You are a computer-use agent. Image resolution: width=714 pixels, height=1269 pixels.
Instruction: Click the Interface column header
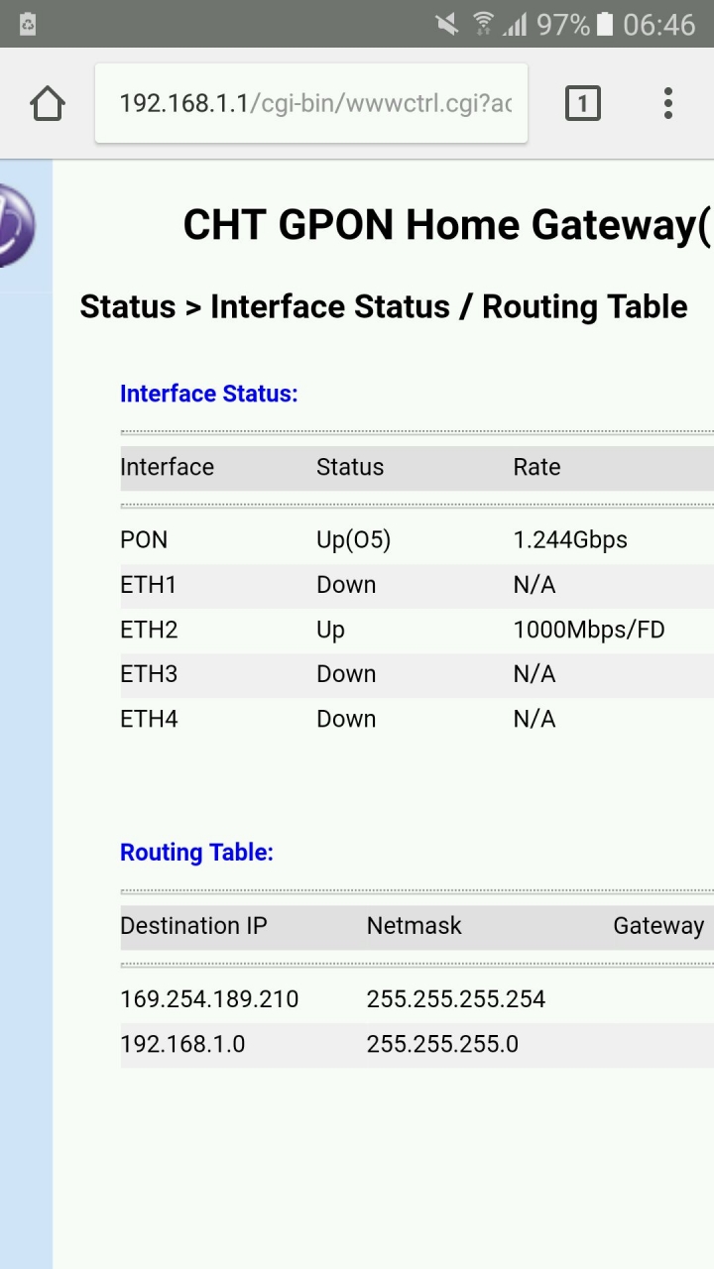pyautogui.click(x=167, y=467)
